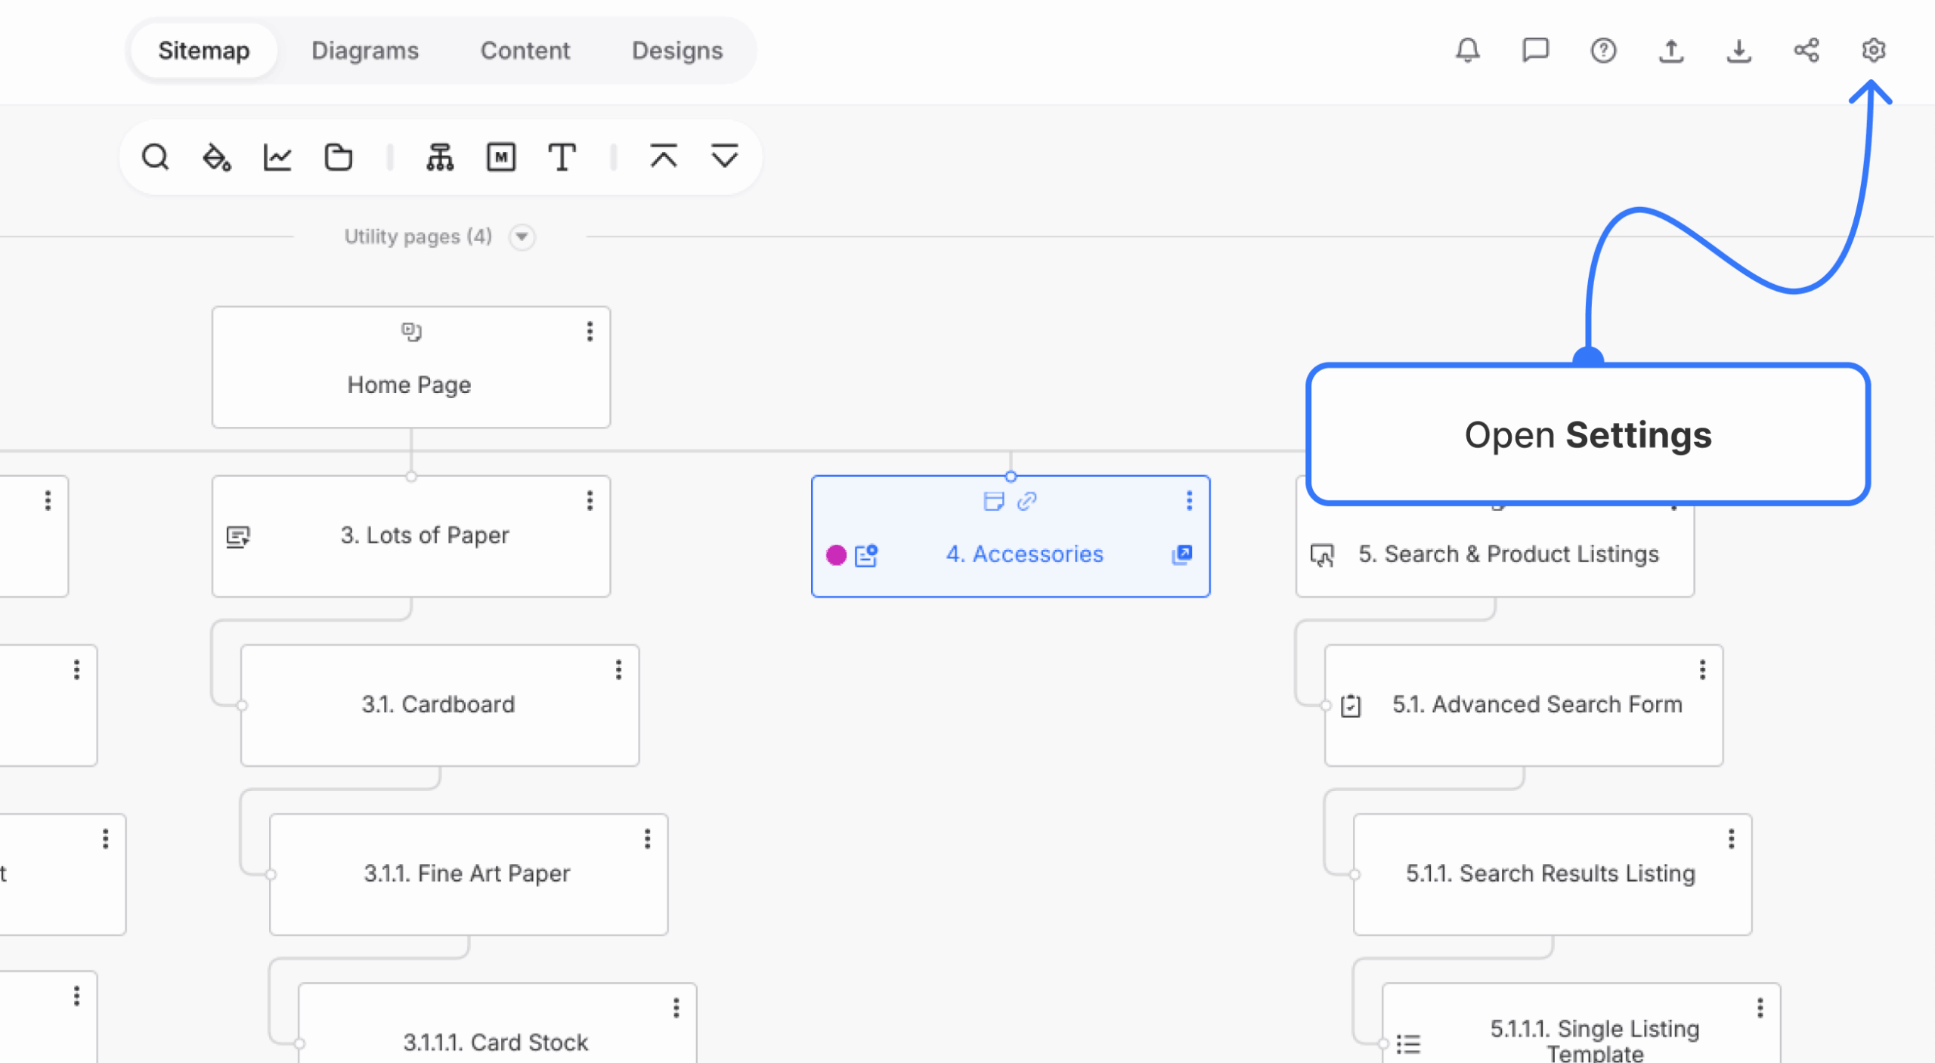Open Card Stock three-dot menu
1935x1063 pixels.
pyautogui.click(x=676, y=1008)
